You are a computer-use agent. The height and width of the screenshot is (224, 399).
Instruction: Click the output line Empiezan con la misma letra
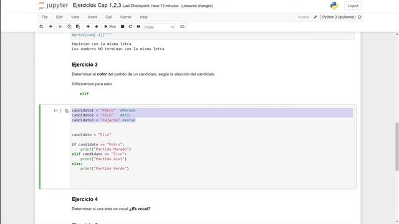(x=102, y=44)
